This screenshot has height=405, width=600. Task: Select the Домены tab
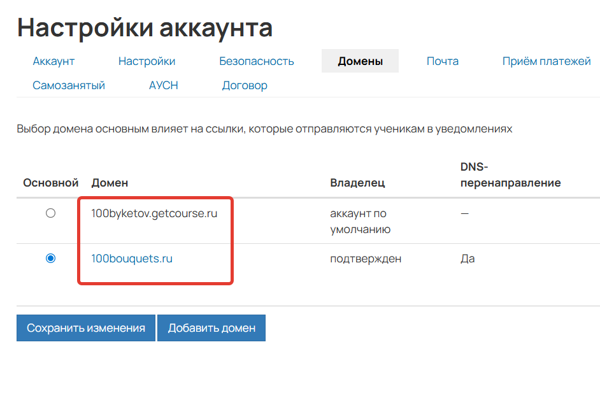(360, 60)
